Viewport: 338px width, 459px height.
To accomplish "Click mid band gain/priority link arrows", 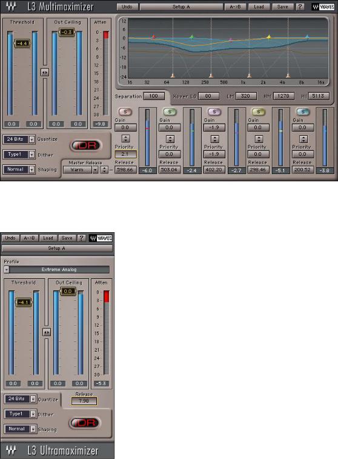I will point(214,139).
